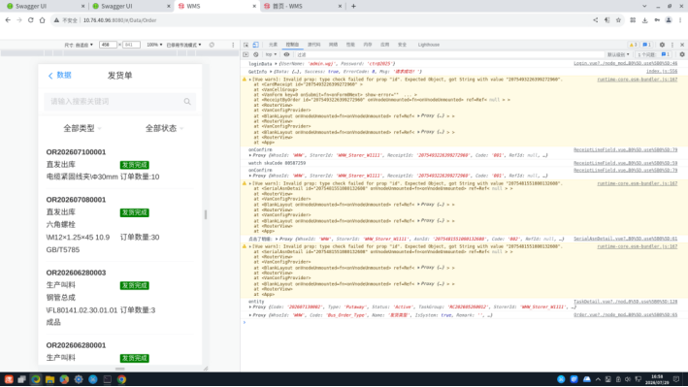Reload the page

(31, 20)
